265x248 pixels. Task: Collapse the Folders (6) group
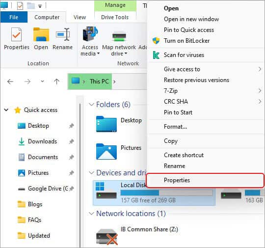click(91, 105)
